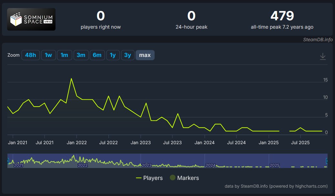Image resolution: width=335 pixels, height=196 pixels.
Task: Click the Jan 2022 x-axis label
Action: click(x=77, y=143)
